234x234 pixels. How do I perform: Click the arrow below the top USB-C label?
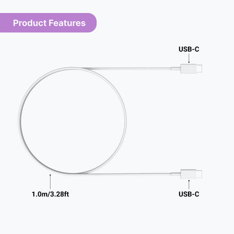(x=189, y=58)
